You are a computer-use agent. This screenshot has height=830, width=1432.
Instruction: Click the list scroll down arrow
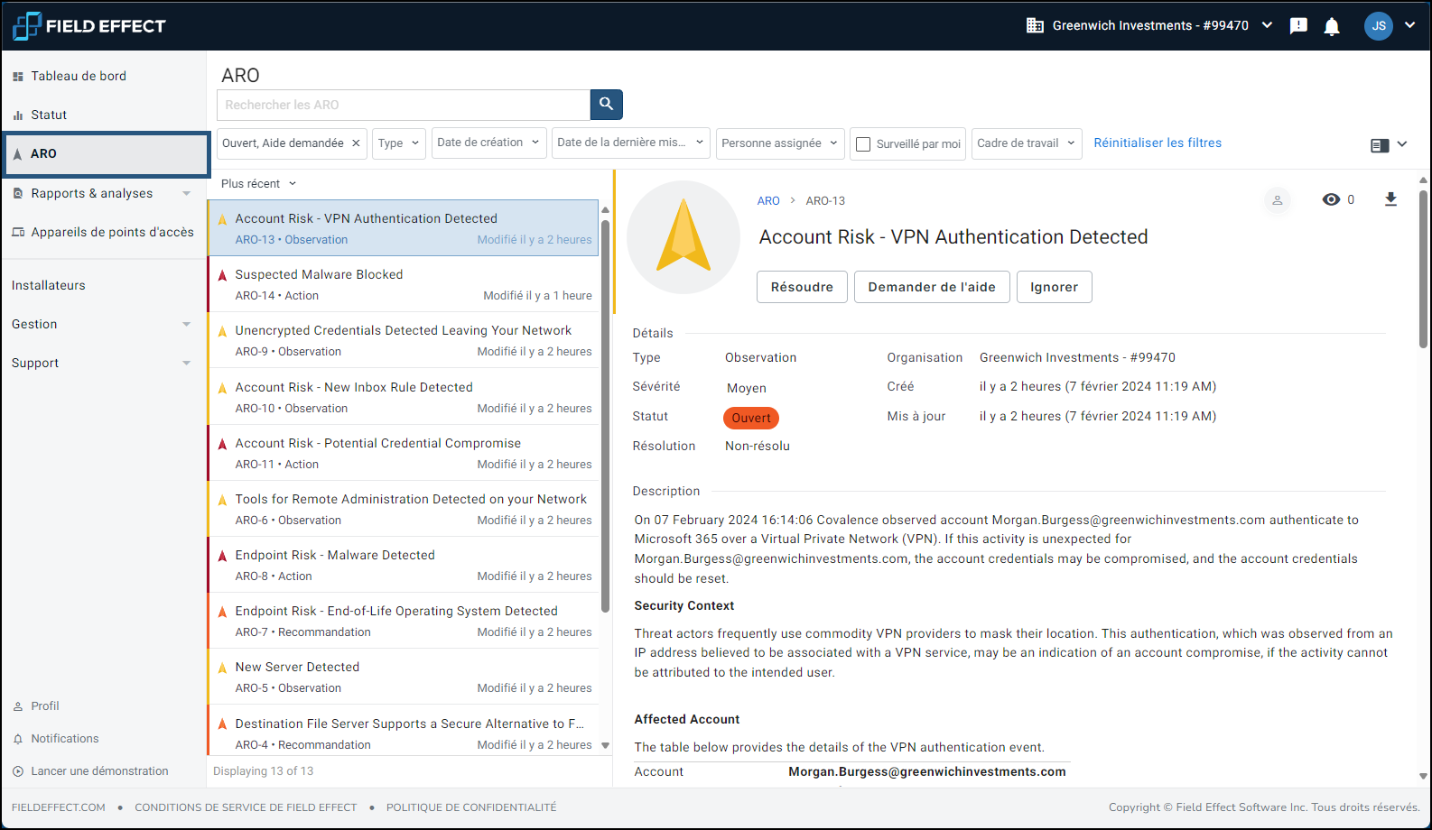point(605,746)
